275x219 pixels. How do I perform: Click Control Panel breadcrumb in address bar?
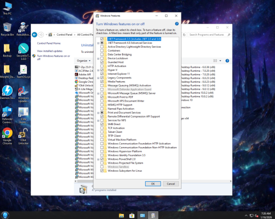(64, 35)
